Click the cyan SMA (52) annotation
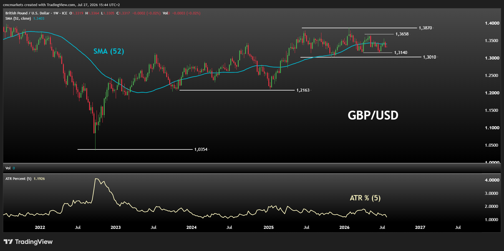Image resolution: width=504 pixels, height=251 pixels. (x=109, y=51)
